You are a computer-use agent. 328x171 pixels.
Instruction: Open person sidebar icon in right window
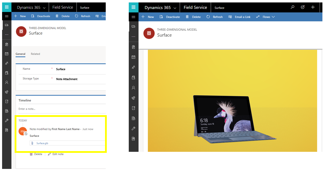pyautogui.click(x=133, y=88)
